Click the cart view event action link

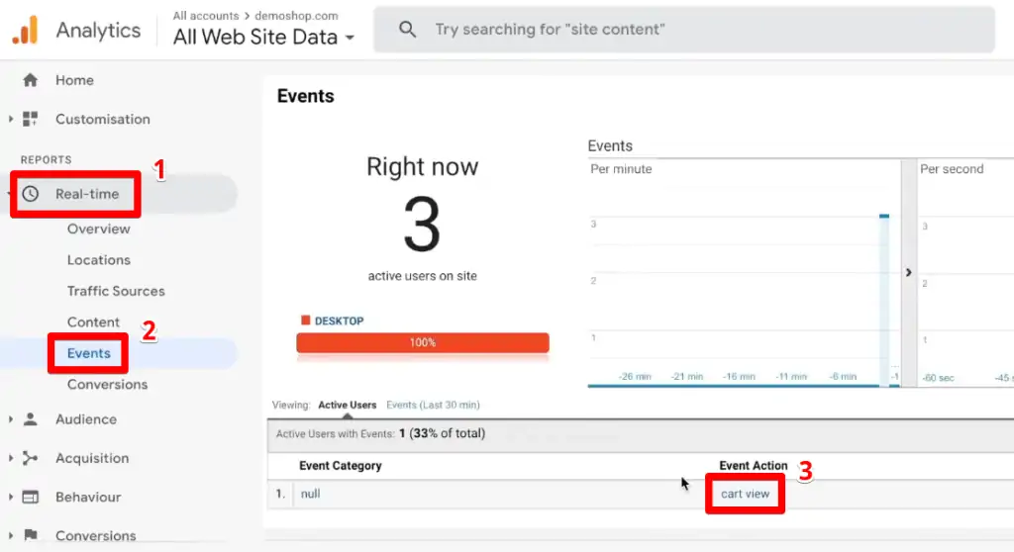point(745,494)
